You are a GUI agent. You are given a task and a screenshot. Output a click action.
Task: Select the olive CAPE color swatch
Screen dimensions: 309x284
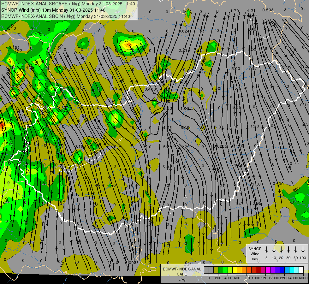(x=216, y=270)
